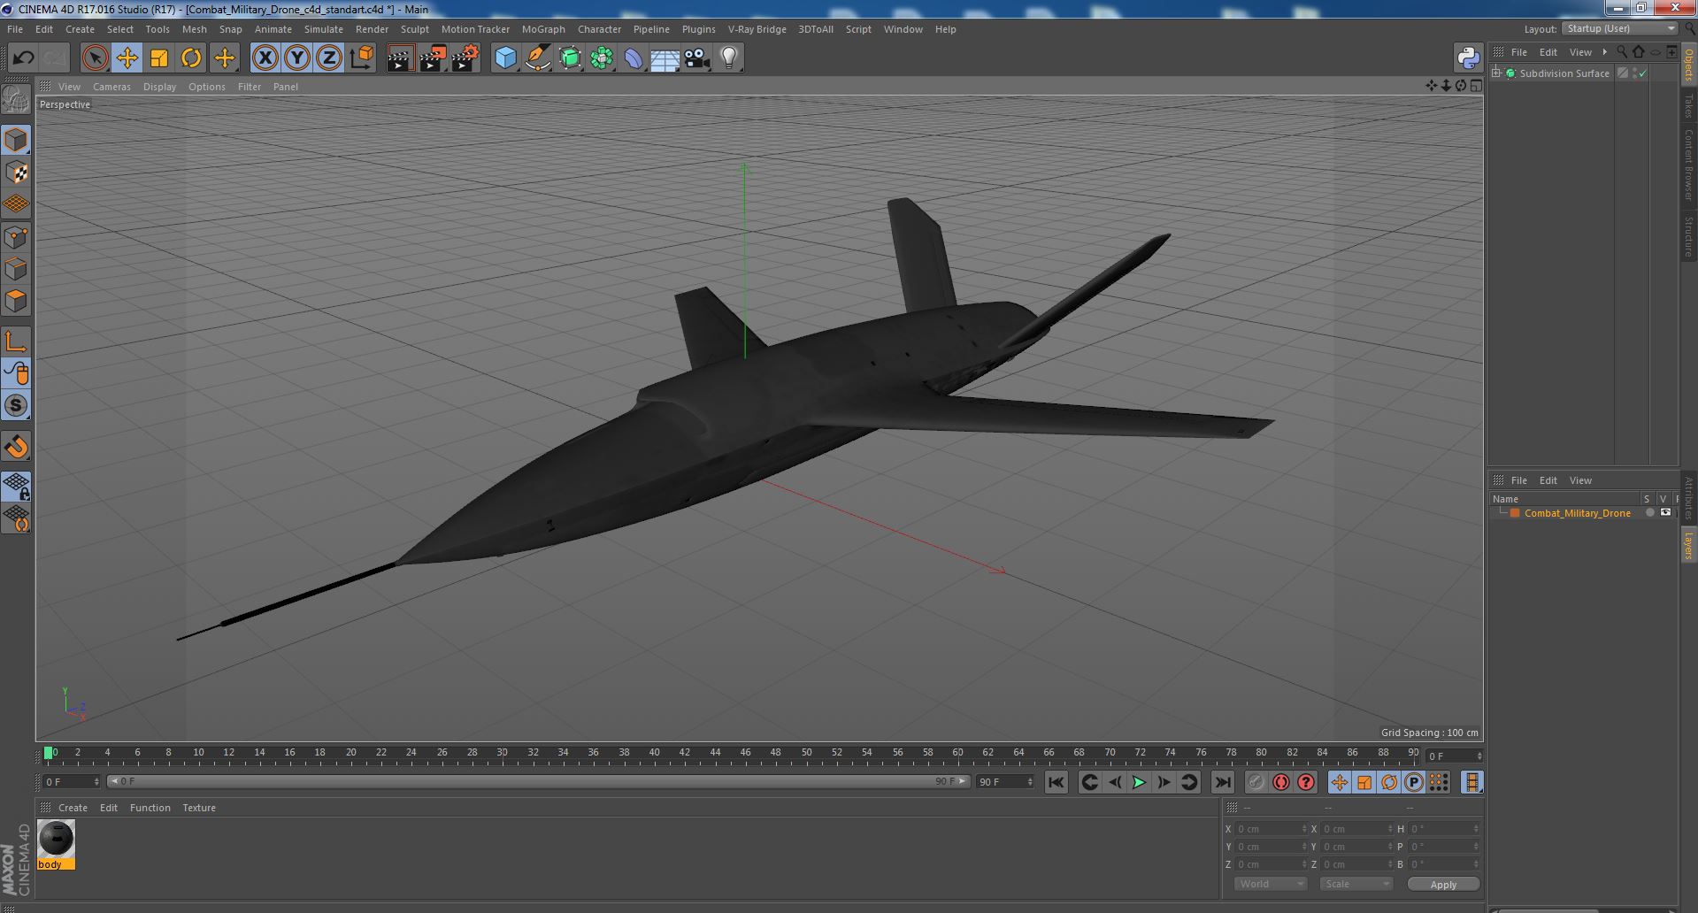
Task: Add Subdivision Surface generator icon
Action: click(x=570, y=58)
